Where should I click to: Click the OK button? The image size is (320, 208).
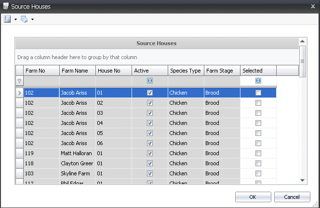tap(253, 197)
